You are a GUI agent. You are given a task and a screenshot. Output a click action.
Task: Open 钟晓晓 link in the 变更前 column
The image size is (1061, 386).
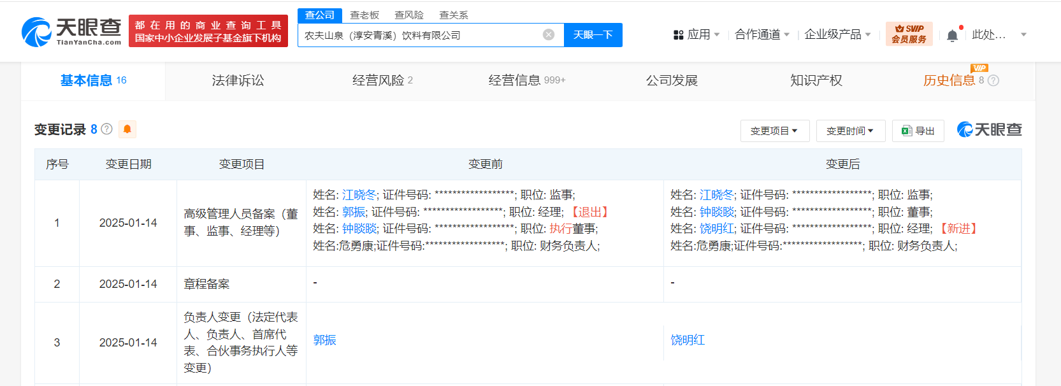click(x=359, y=229)
